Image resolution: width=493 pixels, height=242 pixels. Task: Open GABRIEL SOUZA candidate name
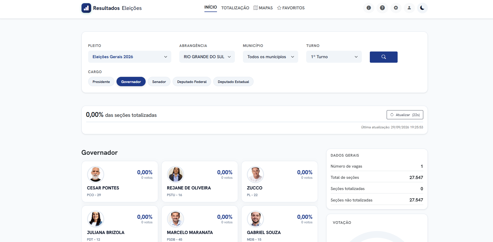264,232
